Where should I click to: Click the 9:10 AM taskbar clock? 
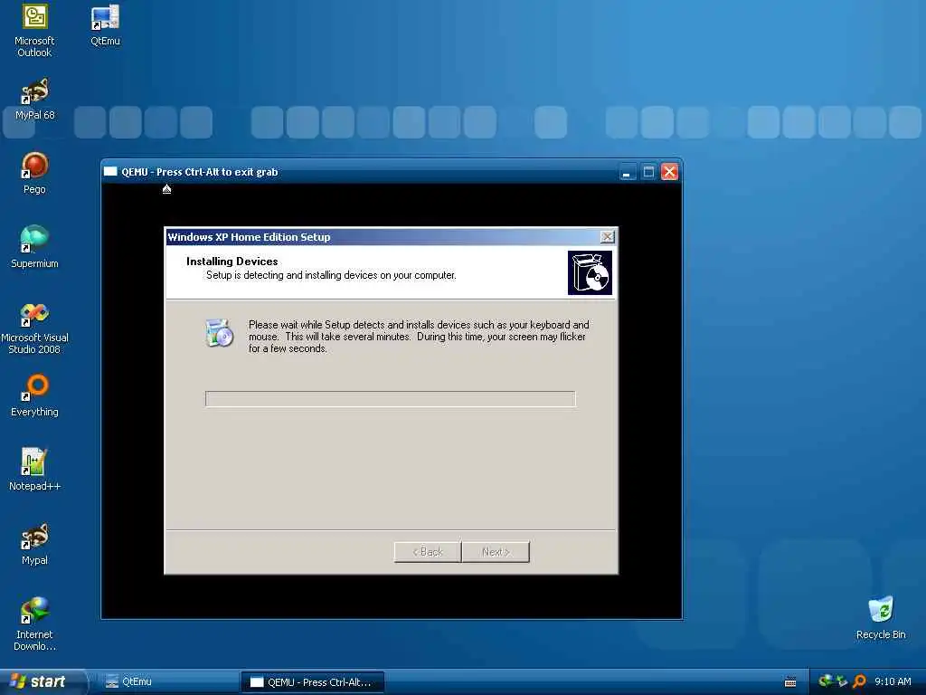click(x=893, y=681)
